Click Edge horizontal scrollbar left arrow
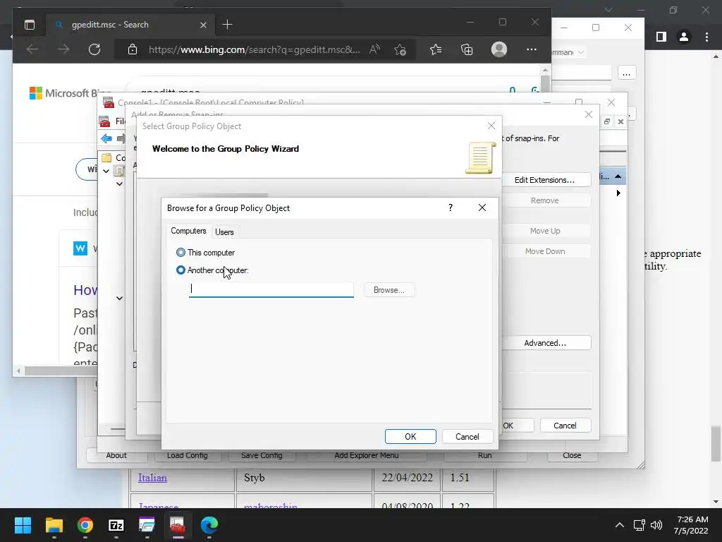This screenshot has width=722, height=542. pyautogui.click(x=18, y=371)
